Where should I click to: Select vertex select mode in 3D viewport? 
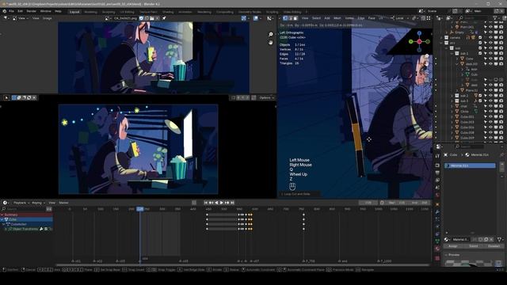coord(285,18)
